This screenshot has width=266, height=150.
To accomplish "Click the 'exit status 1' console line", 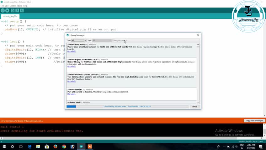I will tap(12, 127).
